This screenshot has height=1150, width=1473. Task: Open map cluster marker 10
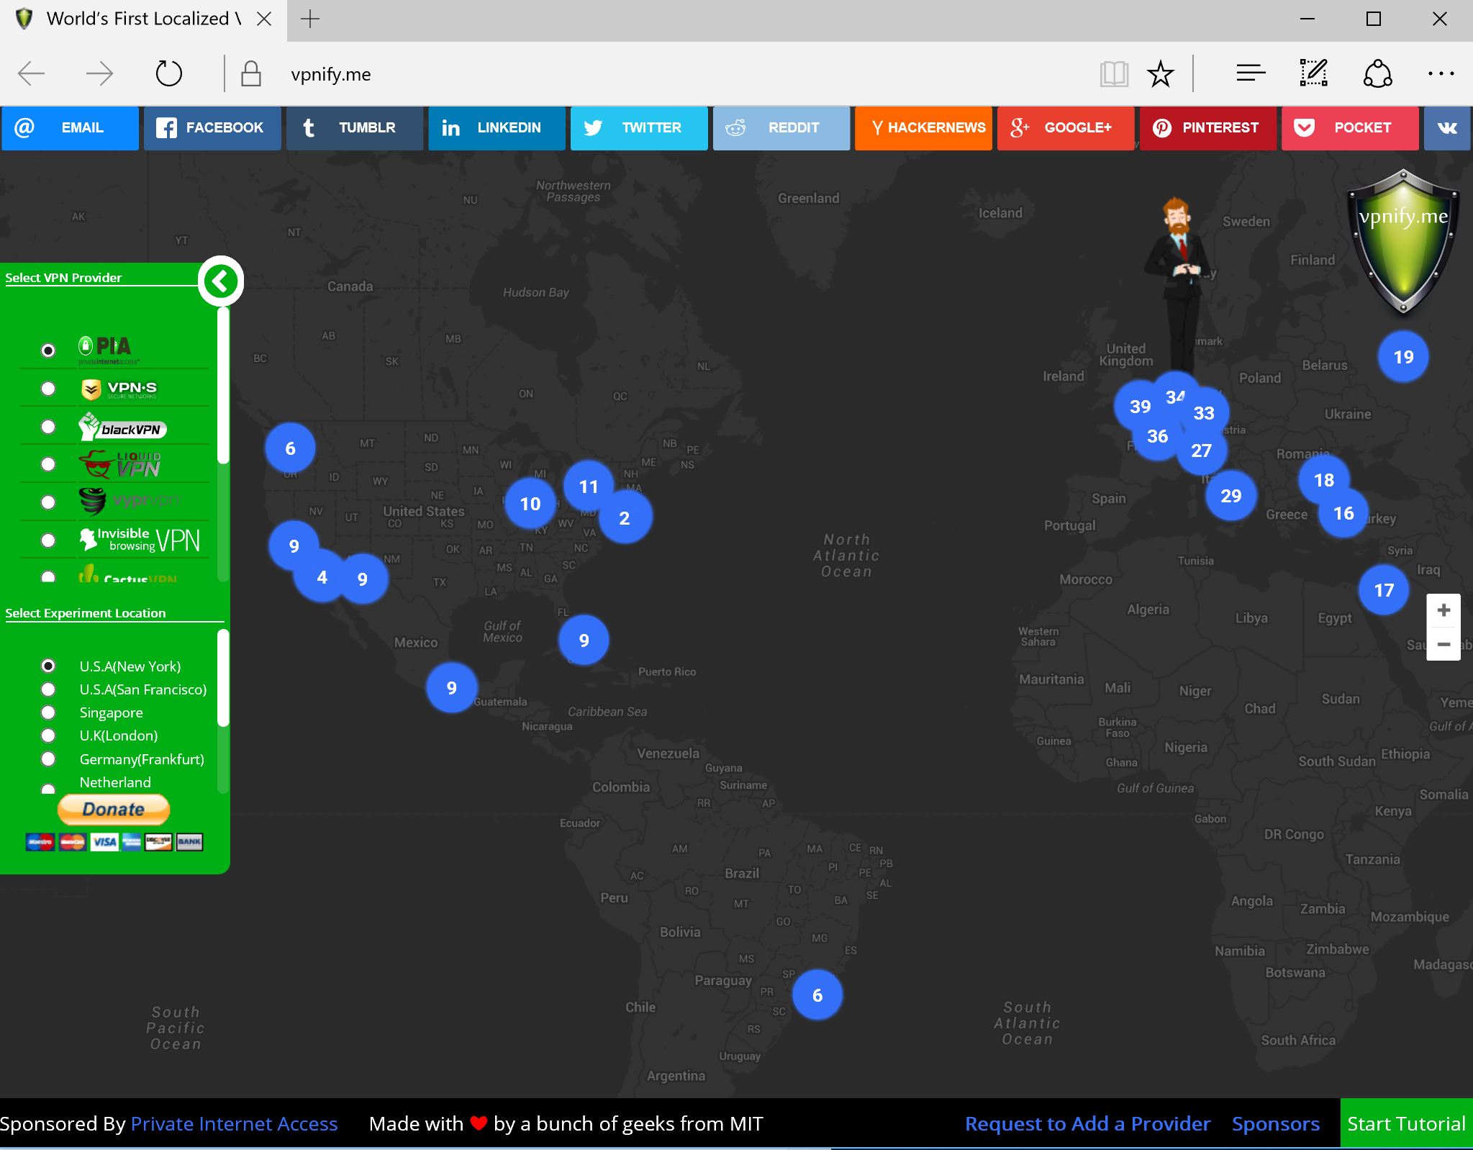(530, 504)
